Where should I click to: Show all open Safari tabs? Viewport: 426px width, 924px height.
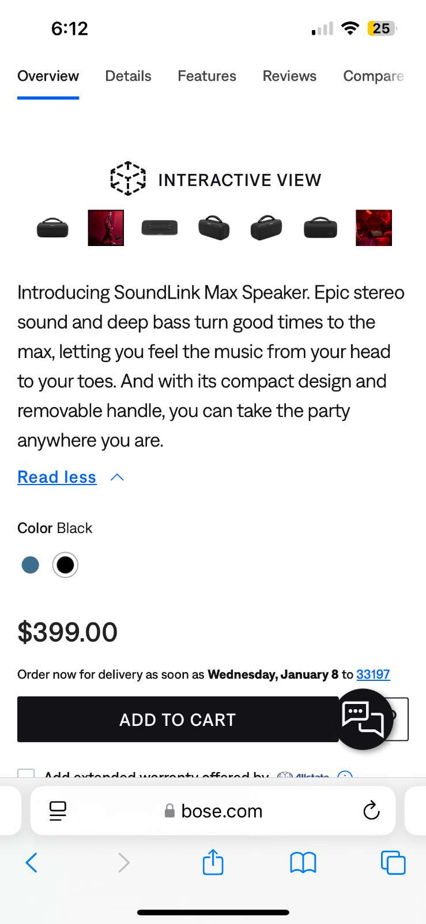[x=393, y=863]
